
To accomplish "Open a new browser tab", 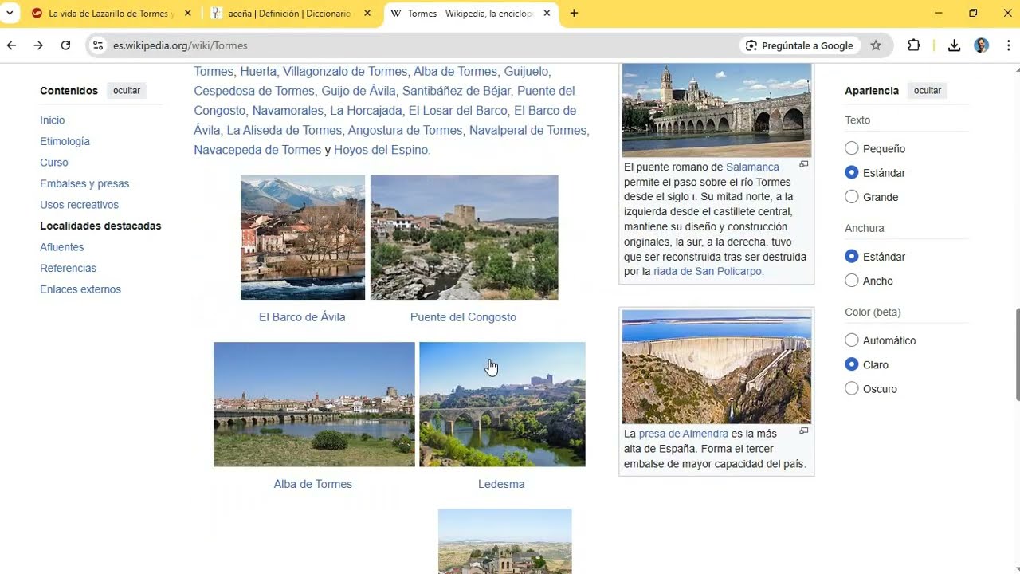I will click(x=574, y=13).
